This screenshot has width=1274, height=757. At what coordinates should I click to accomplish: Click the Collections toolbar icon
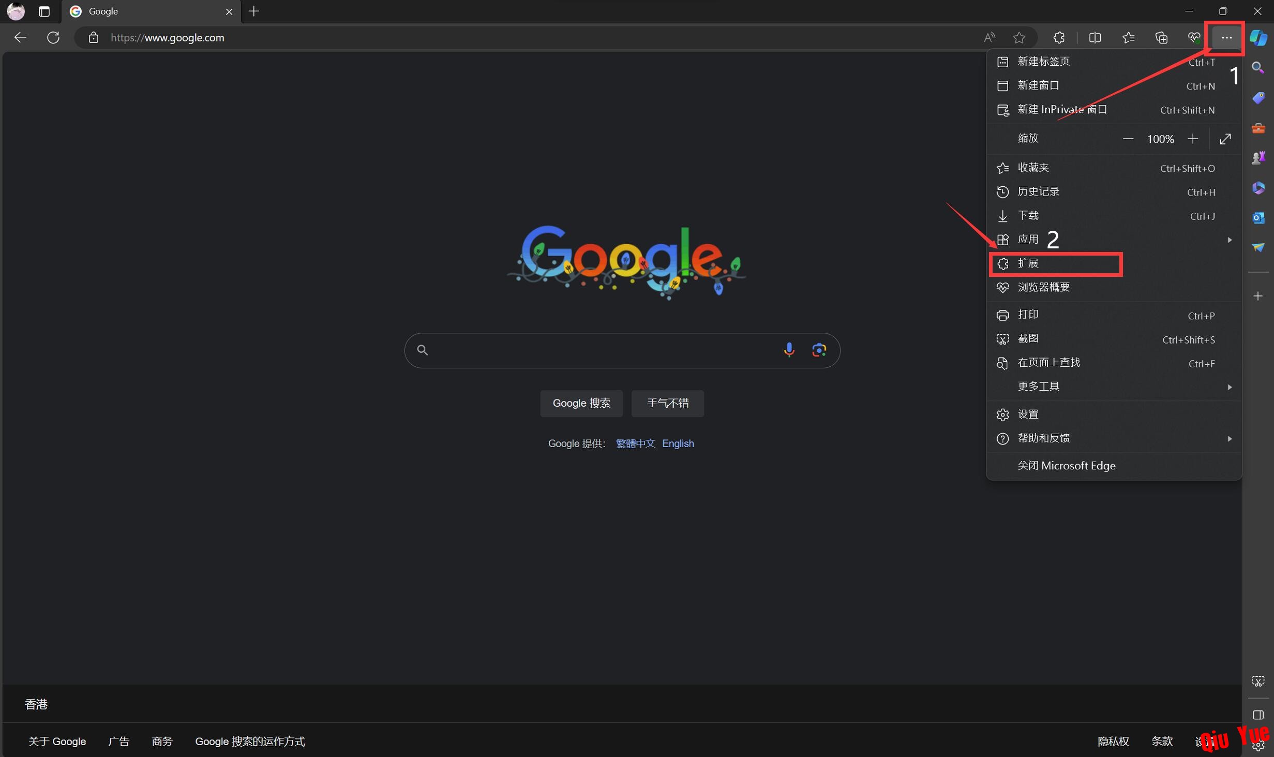[1161, 37]
